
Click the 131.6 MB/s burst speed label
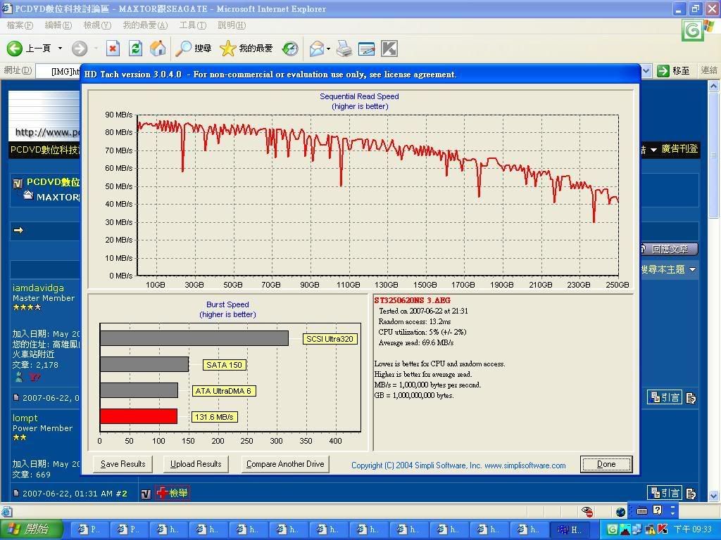click(214, 417)
